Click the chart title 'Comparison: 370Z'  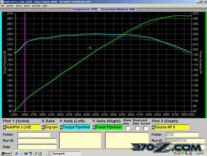pos(85,9)
